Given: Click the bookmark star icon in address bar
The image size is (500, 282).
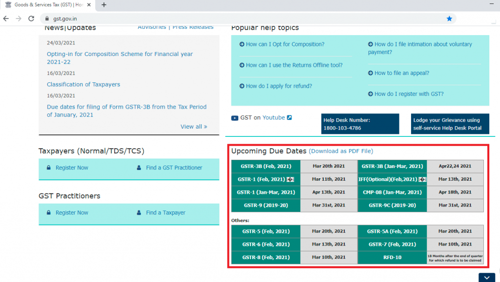Looking at the screenshot, I should tap(449, 19).
